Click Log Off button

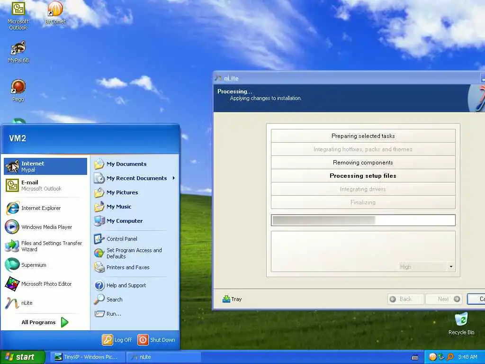tap(117, 340)
